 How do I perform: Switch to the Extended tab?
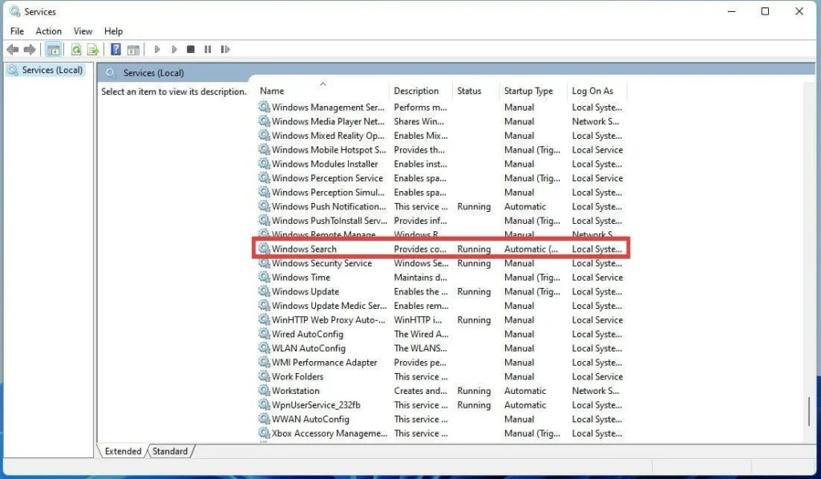click(x=123, y=452)
